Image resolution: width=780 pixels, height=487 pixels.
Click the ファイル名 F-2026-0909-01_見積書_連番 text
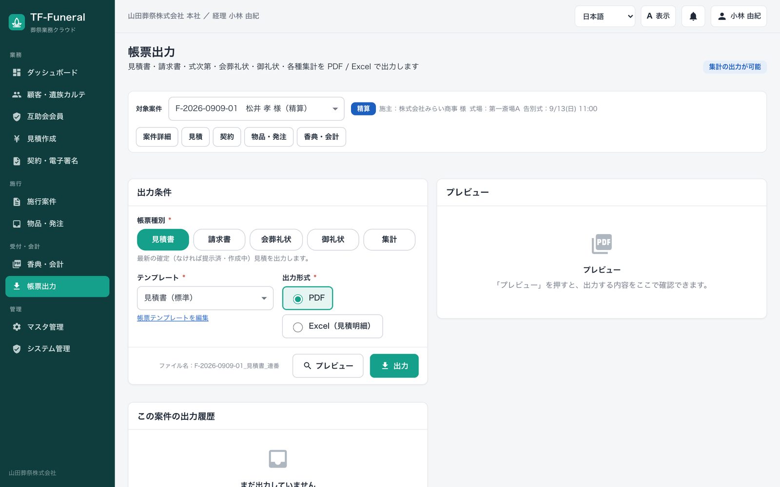pyautogui.click(x=219, y=366)
